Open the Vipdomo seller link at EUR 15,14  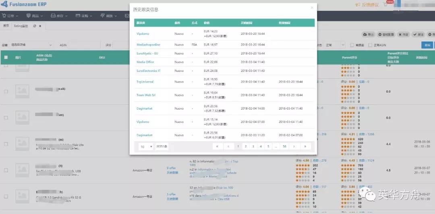point(143,122)
